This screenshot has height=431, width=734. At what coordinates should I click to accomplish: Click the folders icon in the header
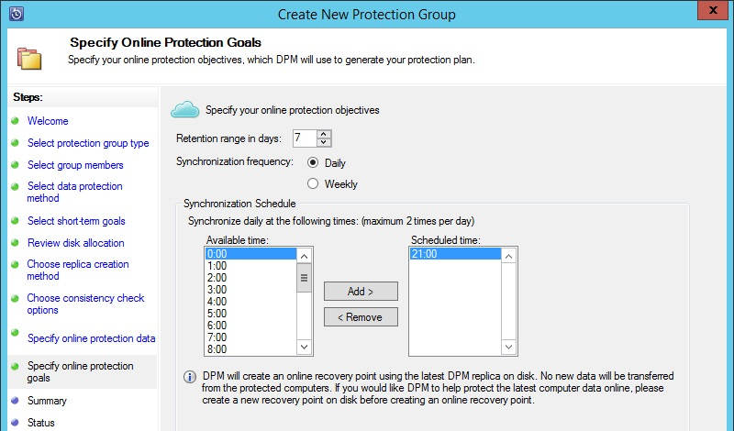[29, 57]
